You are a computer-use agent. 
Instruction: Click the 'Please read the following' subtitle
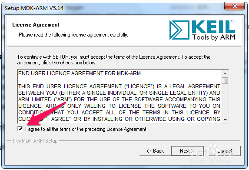pyautogui.click(x=73, y=35)
